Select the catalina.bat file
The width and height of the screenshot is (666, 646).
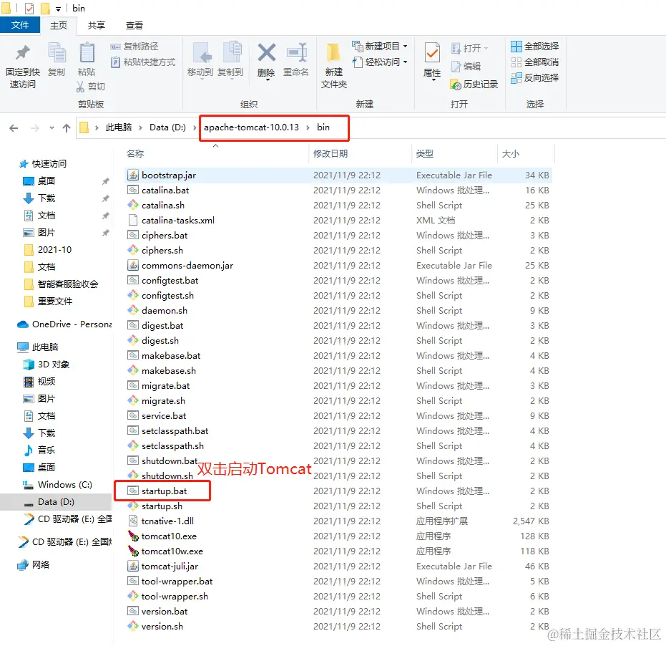coord(338,190)
